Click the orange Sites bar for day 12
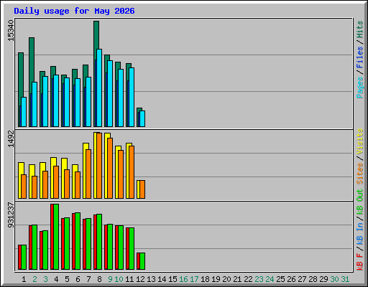Screen dimensions: 368x287 pyautogui.click(x=142, y=189)
